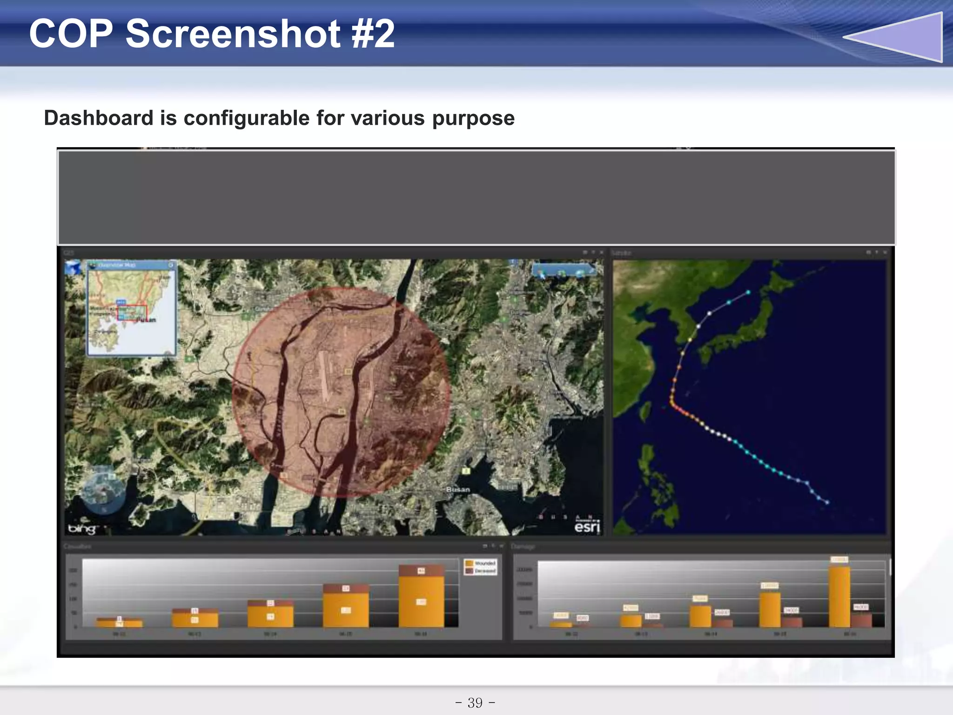Select the GIS panel title tab
This screenshot has height=715, width=953.
(69, 253)
